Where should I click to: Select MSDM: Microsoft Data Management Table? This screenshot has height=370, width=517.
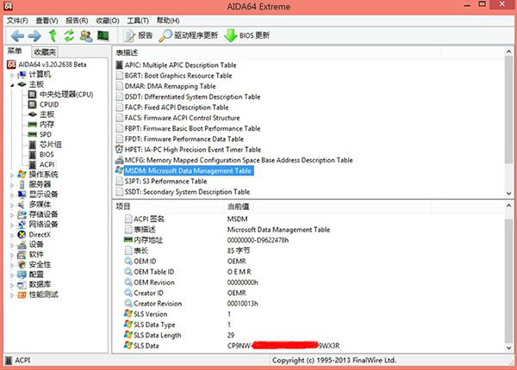pyautogui.click(x=188, y=170)
